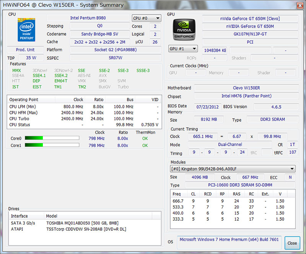306x254 pixels.
Task: Click the nVidia GeForce GT 650M [Clevo] field
Action: pyautogui.click(x=250, y=18)
